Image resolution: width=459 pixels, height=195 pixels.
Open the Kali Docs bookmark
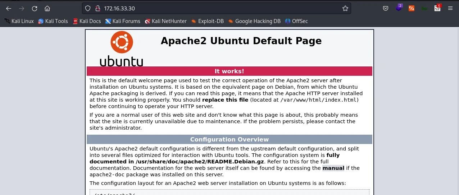click(87, 21)
